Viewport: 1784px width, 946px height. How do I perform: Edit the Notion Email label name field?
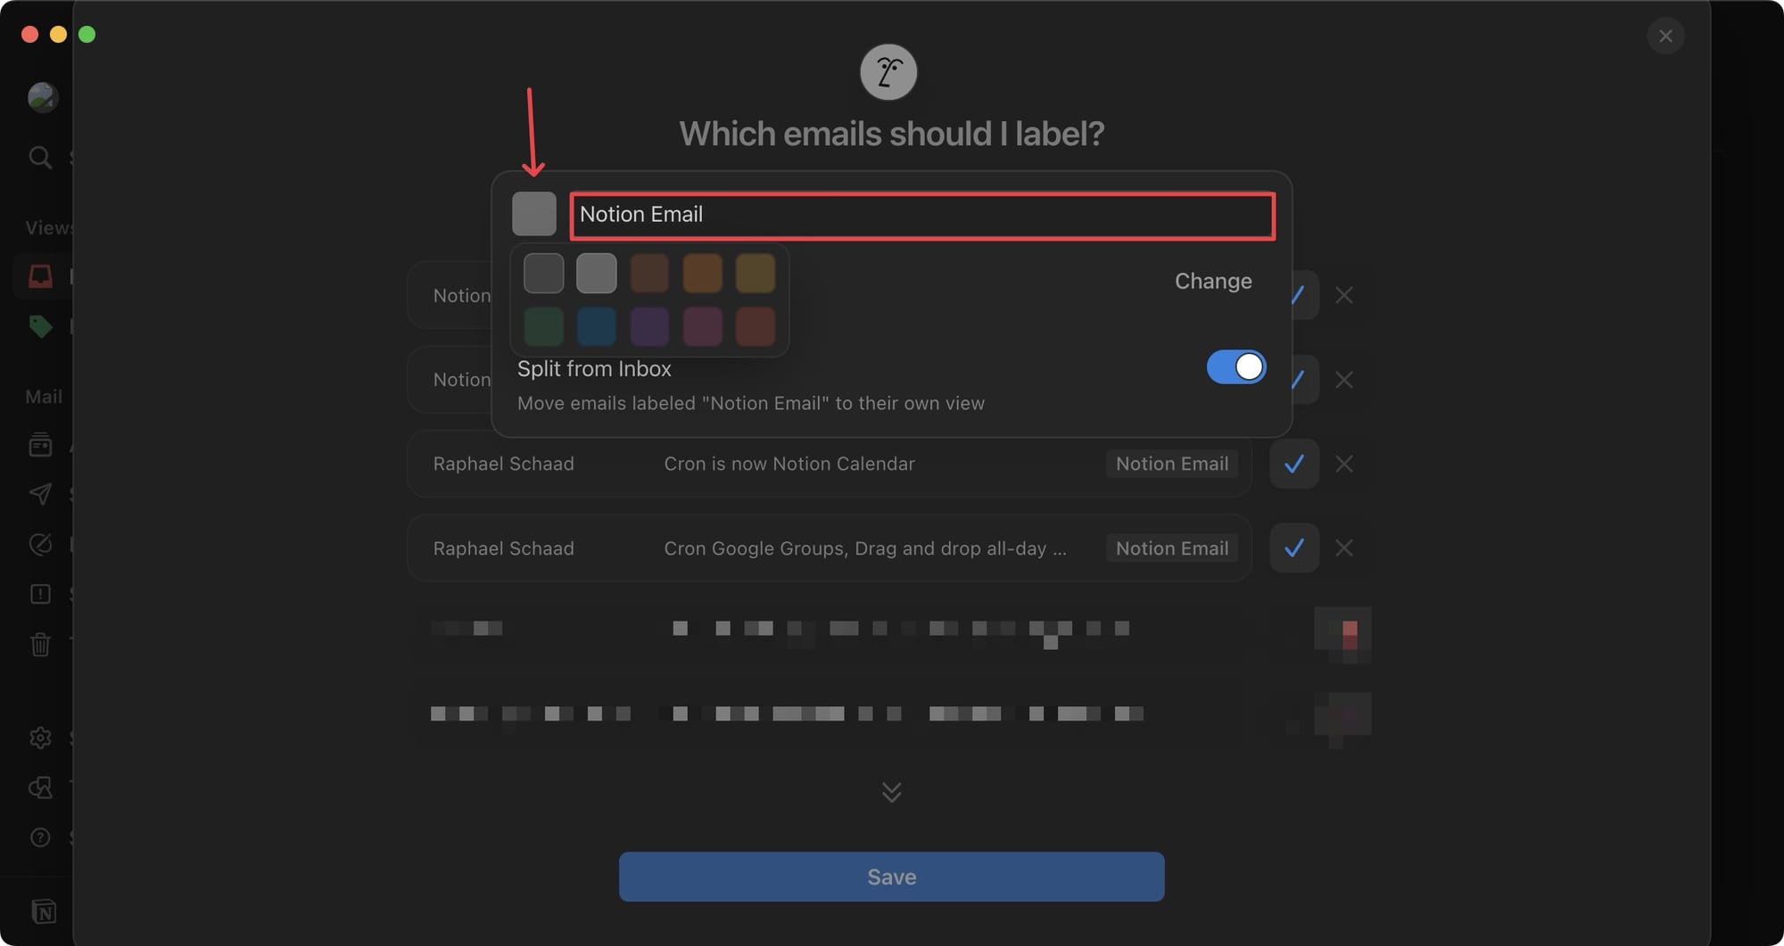click(x=922, y=216)
